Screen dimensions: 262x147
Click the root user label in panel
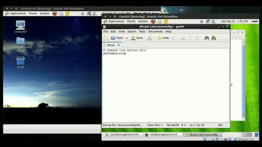255,21
